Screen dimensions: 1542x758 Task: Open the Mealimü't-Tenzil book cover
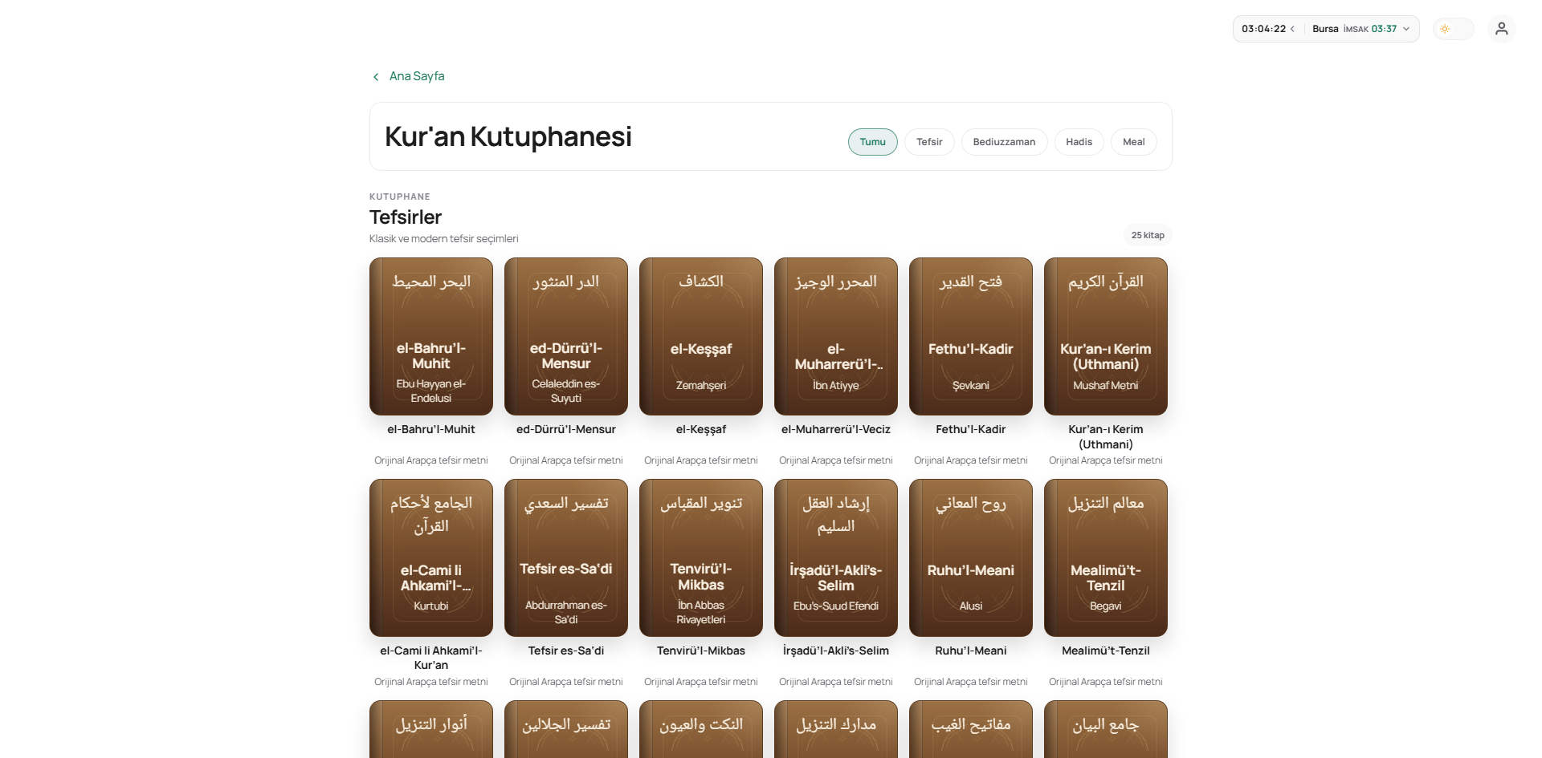tap(1106, 557)
